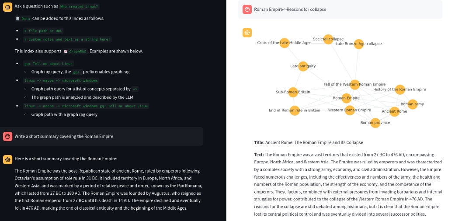Click the assistant avatar beside "Ask a question"
The image size is (455, 221).
point(7,7)
